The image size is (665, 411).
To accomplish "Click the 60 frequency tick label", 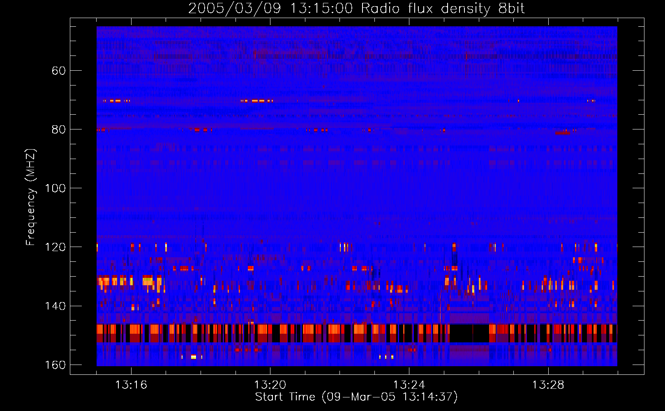I will (59, 71).
